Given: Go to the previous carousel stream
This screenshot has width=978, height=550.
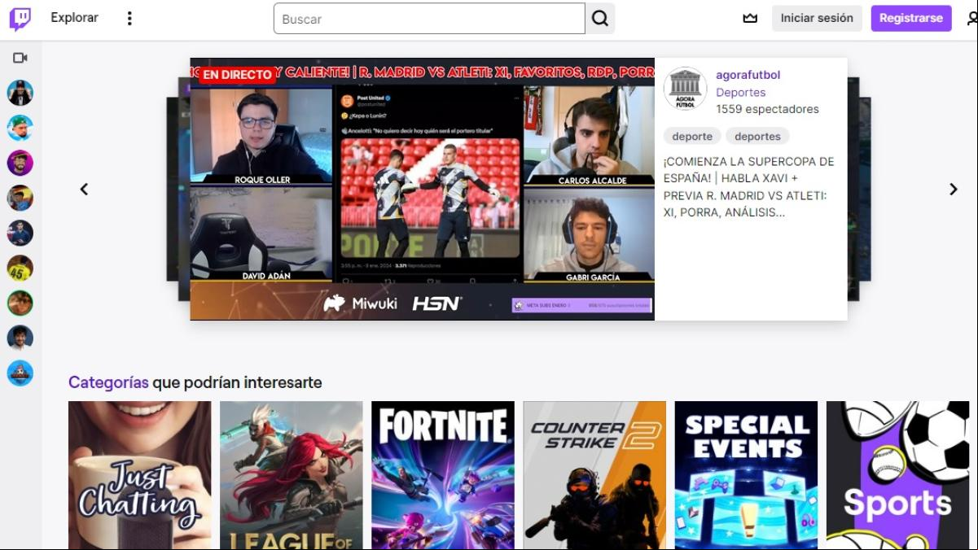Looking at the screenshot, I should [84, 189].
